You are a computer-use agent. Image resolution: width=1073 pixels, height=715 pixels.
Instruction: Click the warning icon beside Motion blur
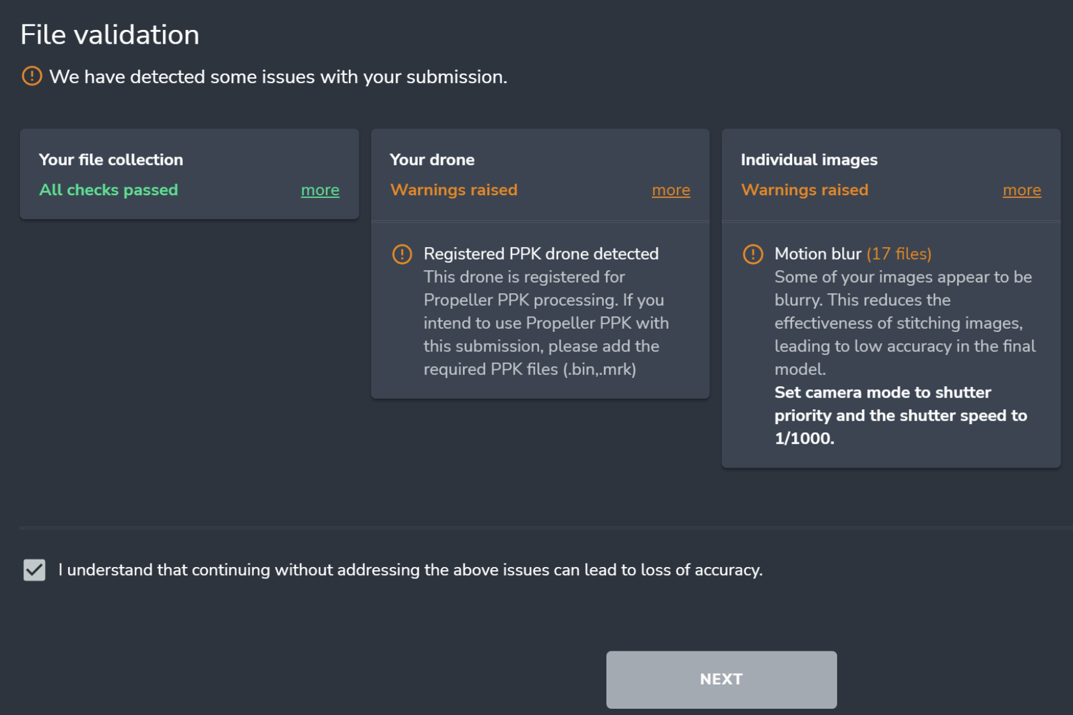[752, 254]
